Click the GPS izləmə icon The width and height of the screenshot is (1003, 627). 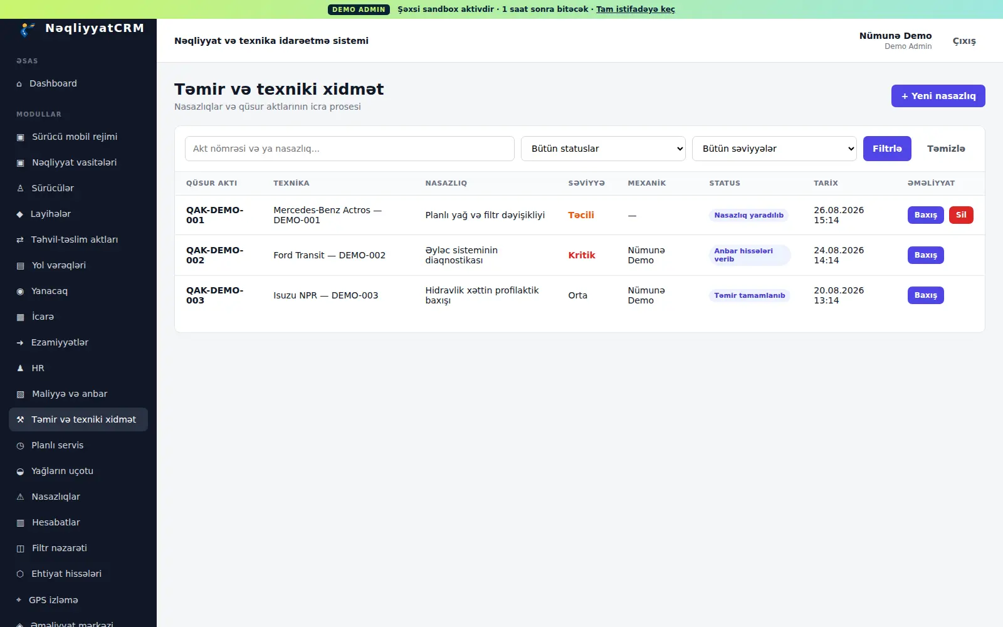pos(19,600)
